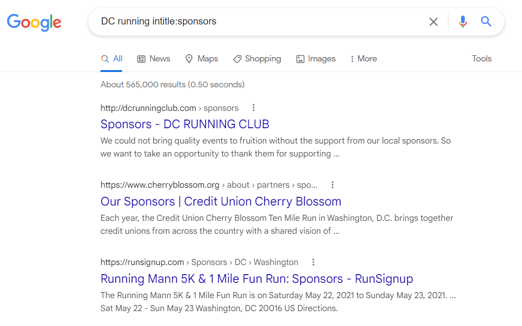Clear the search query with the X icon

point(433,22)
